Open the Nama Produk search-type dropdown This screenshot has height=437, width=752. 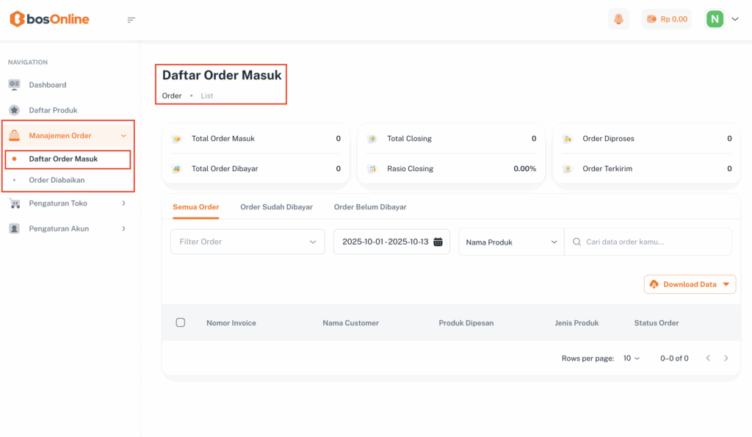click(511, 242)
